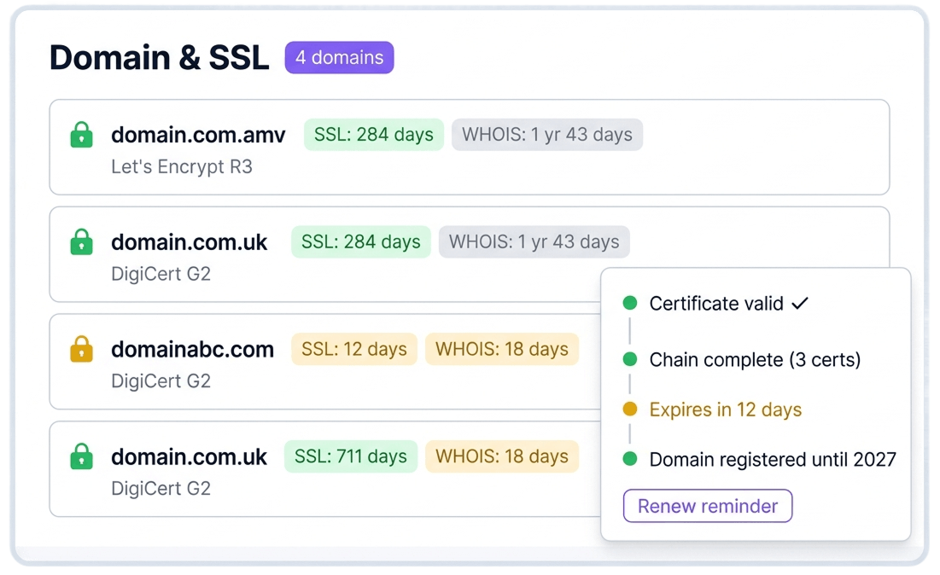Click the WHOIS: 18 days badge for domainabc.com
Screen dimensions: 940x575
tap(502, 349)
